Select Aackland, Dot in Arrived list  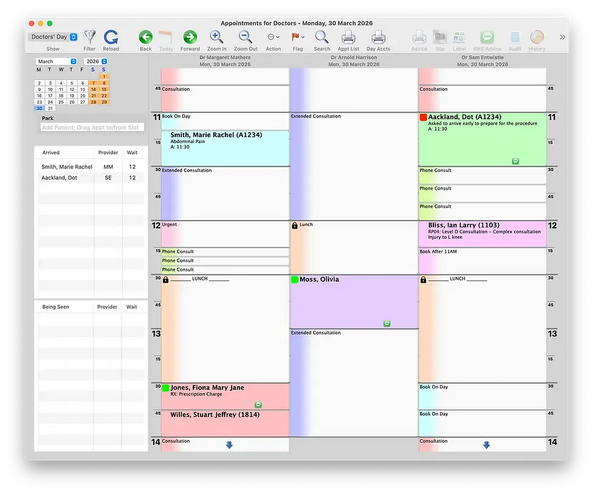click(91, 178)
